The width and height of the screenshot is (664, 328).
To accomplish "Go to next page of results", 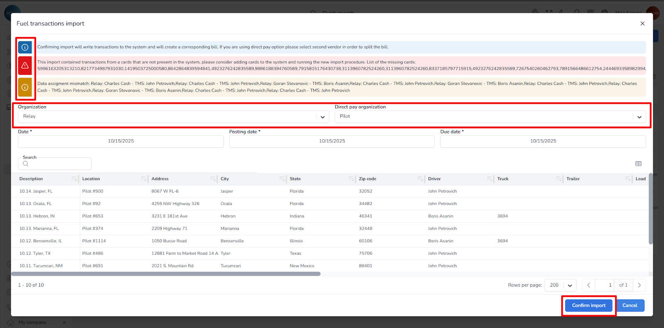I will click(639, 285).
